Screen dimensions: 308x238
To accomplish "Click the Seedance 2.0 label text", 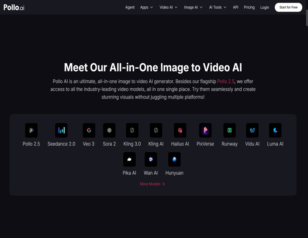I will (61, 144).
